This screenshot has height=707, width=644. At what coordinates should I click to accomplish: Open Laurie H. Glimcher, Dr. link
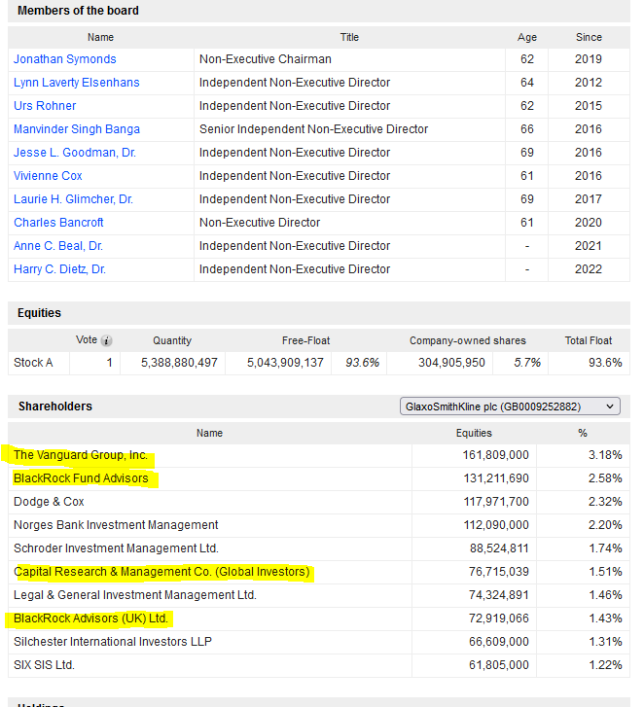point(73,199)
